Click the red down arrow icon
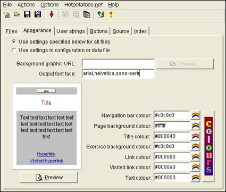226x192 pixels. (52, 14)
